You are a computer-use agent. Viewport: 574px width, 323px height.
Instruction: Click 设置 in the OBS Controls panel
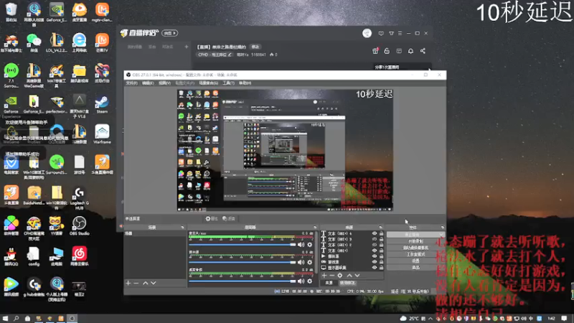tap(415, 261)
